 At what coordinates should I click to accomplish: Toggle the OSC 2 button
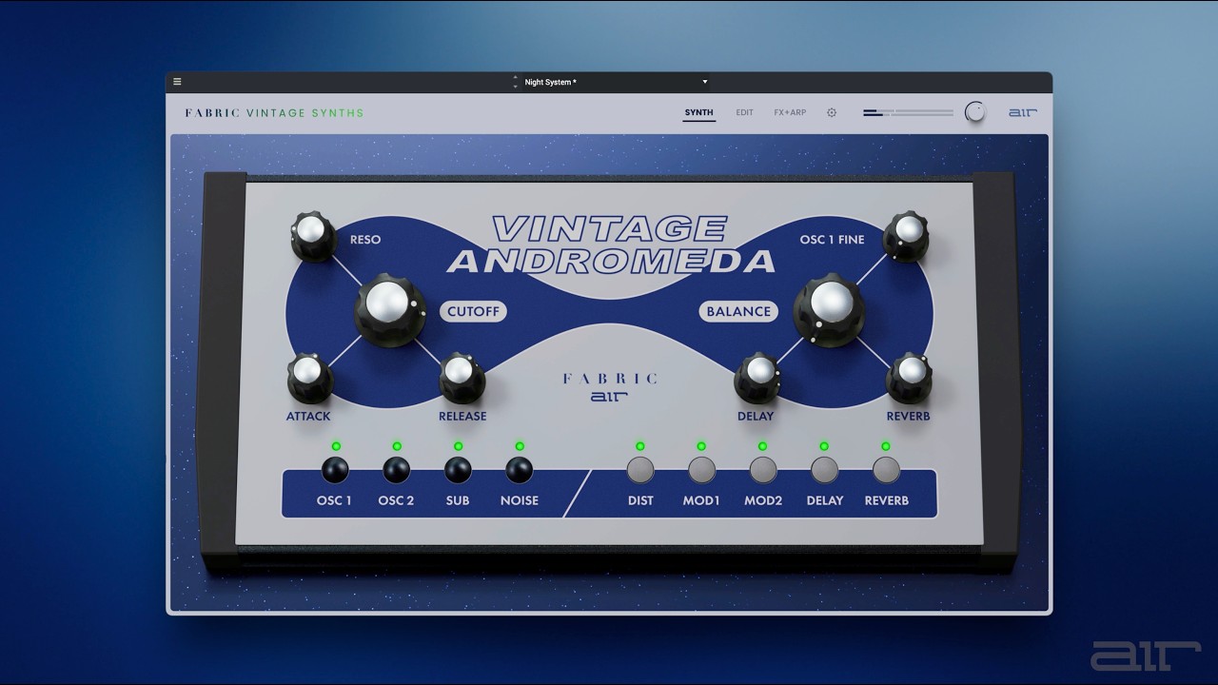(x=396, y=469)
